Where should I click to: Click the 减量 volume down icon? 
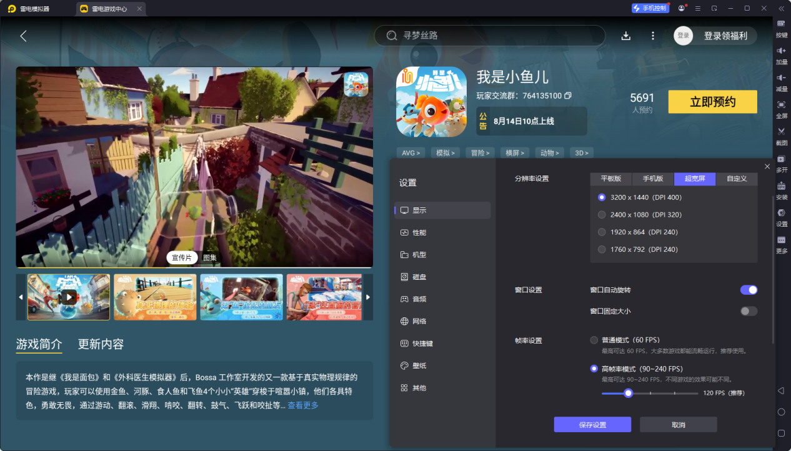tap(781, 77)
